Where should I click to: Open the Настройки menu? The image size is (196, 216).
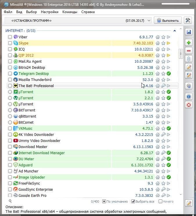tap(50, 12)
